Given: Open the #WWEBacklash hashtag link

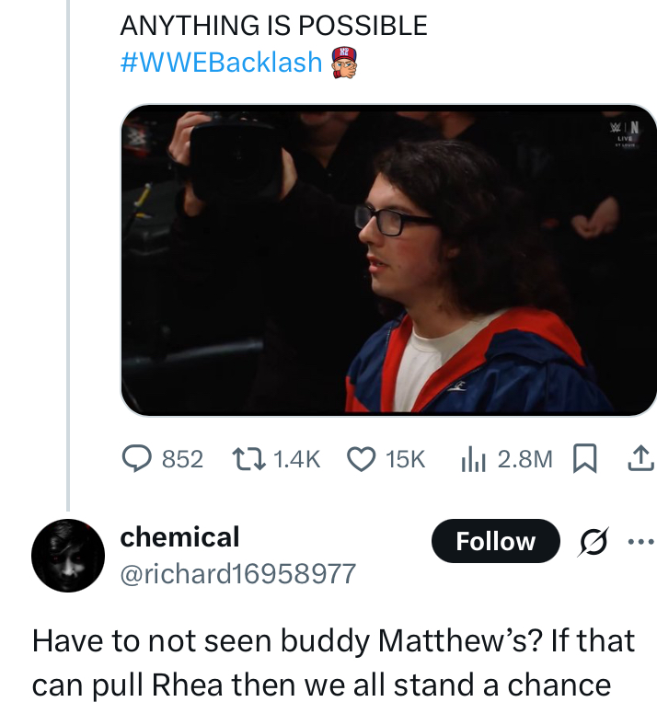Looking at the screenshot, I should click(x=222, y=63).
